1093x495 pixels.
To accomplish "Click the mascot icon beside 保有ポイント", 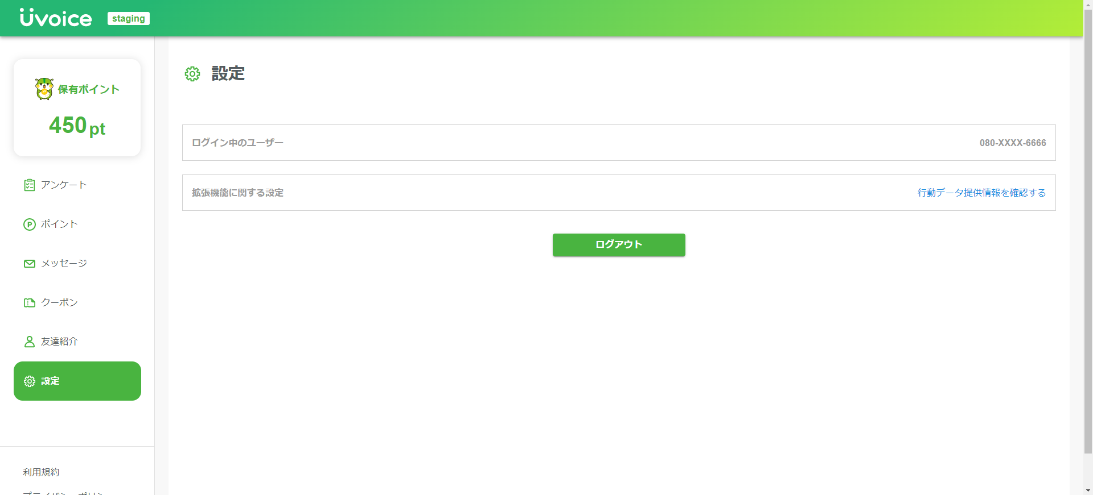I will [x=44, y=89].
